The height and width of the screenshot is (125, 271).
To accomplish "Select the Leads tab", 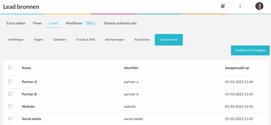I will click(x=54, y=23).
